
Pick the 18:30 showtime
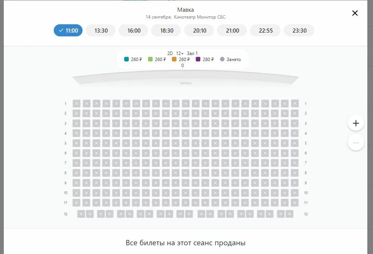[x=167, y=31]
